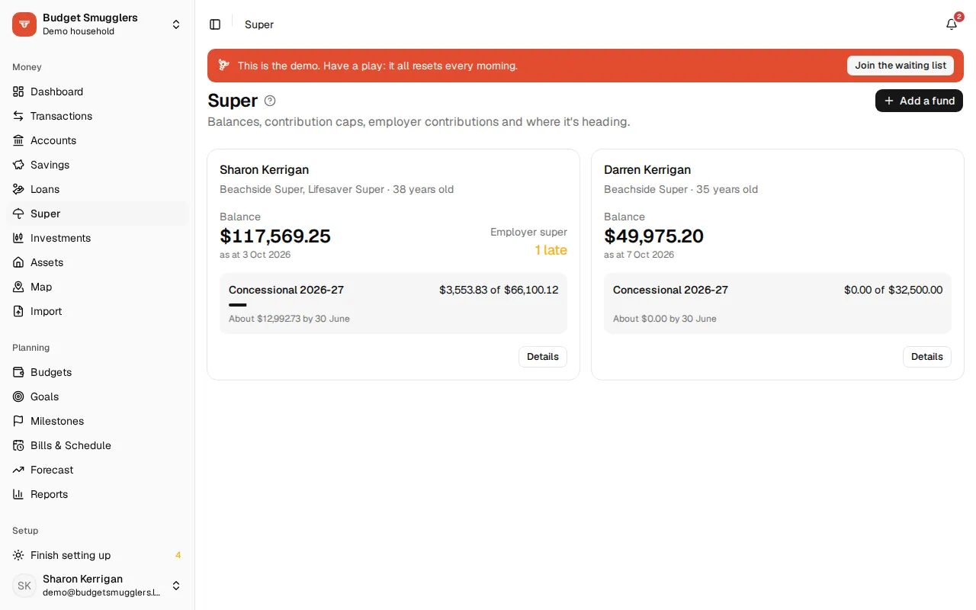Click the Savings piggy bank icon
Image resolution: width=976 pixels, height=610 pixels.
click(18, 165)
